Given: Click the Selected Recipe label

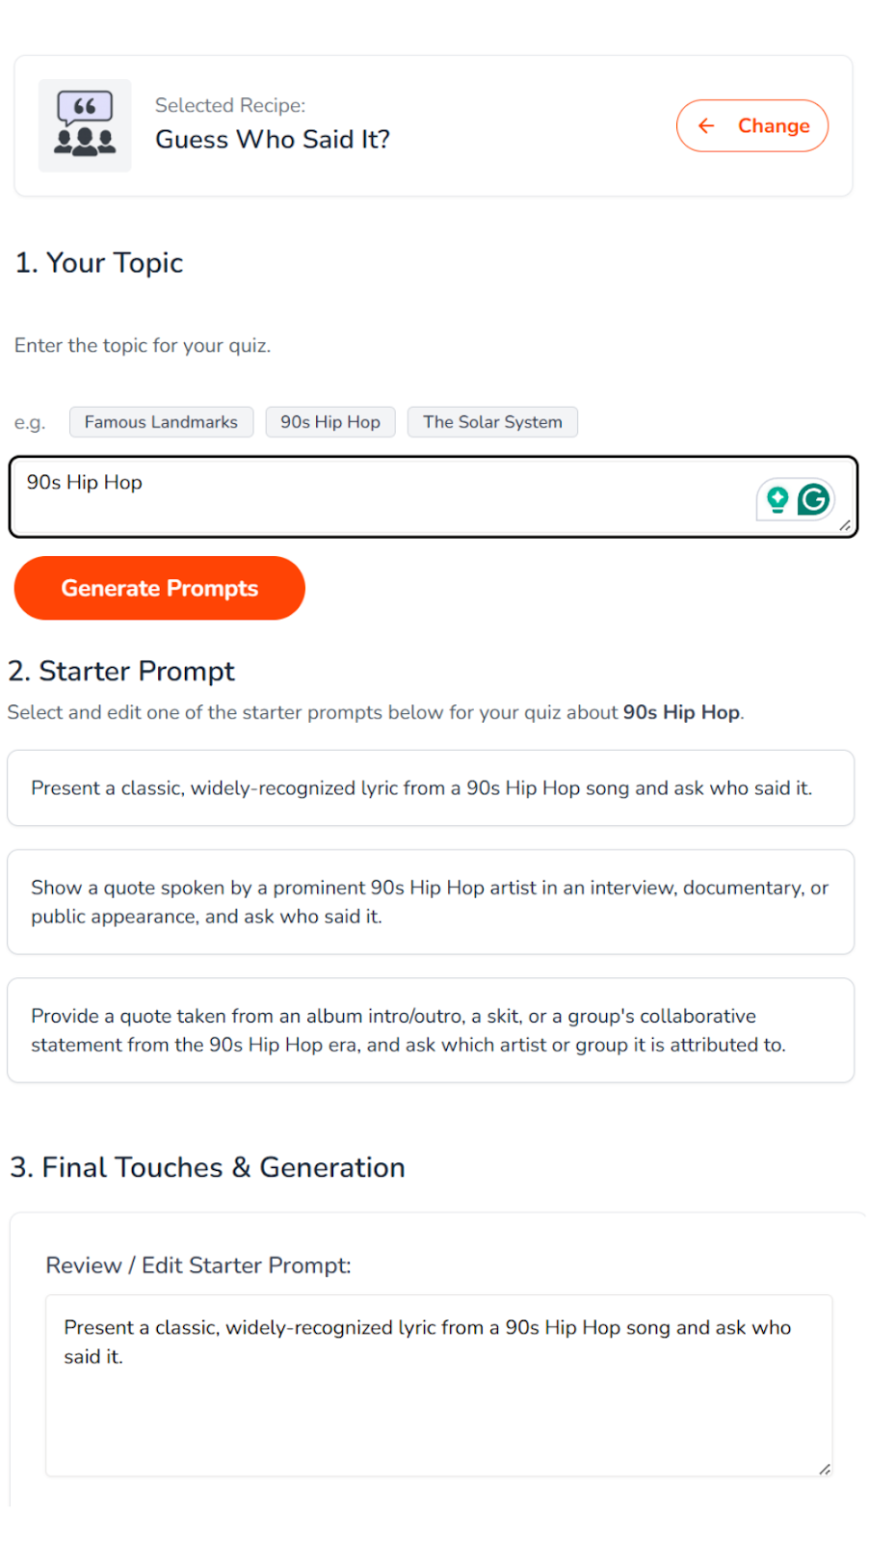Looking at the screenshot, I should coord(230,105).
